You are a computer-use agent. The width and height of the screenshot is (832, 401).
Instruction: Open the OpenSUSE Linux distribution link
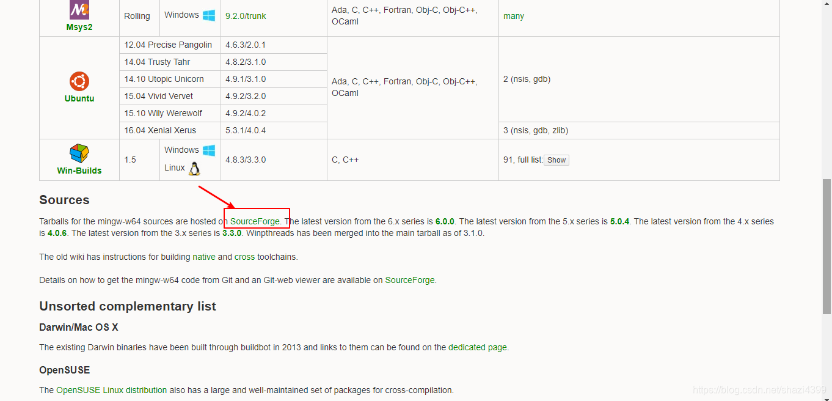(112, 390)
